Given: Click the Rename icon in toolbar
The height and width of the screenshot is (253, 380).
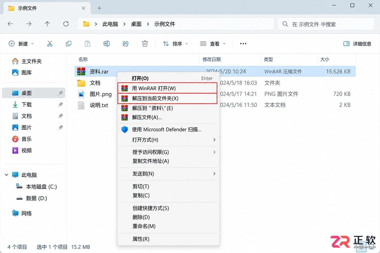Looking at the screenshot, I should [x=107, y=44].
